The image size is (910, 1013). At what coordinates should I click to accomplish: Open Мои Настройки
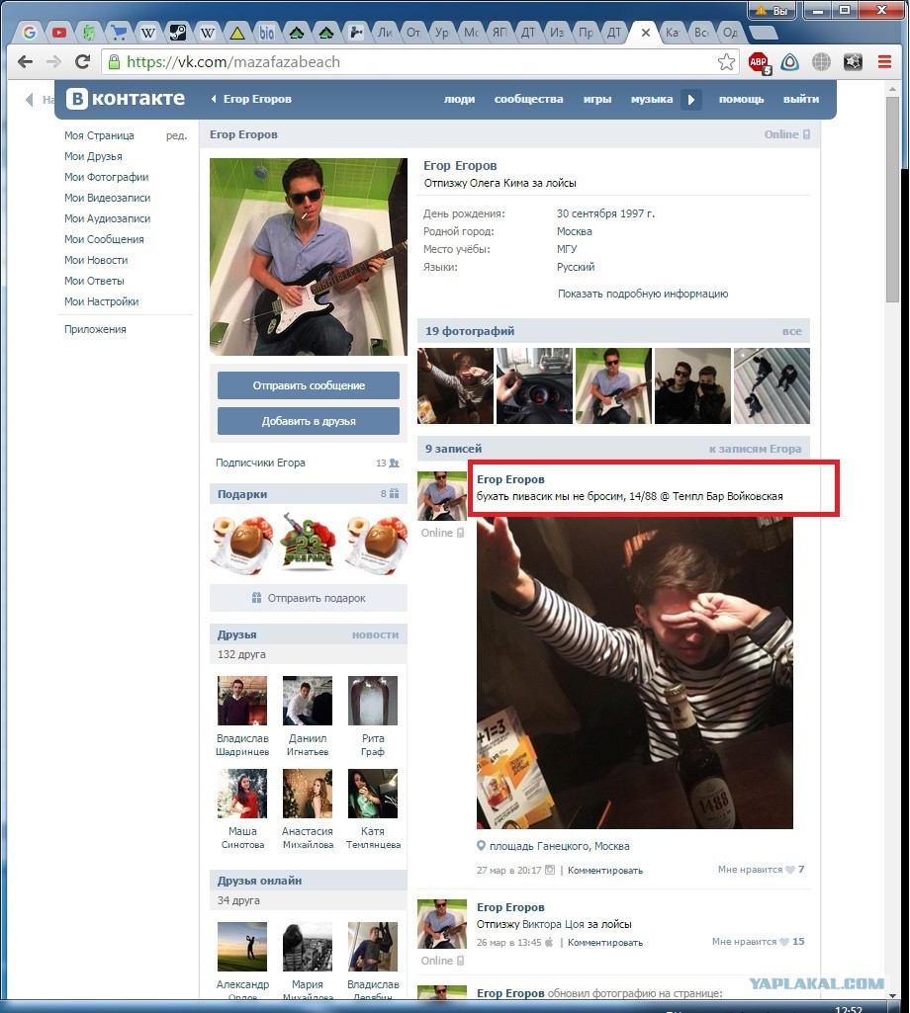[101, 301]
